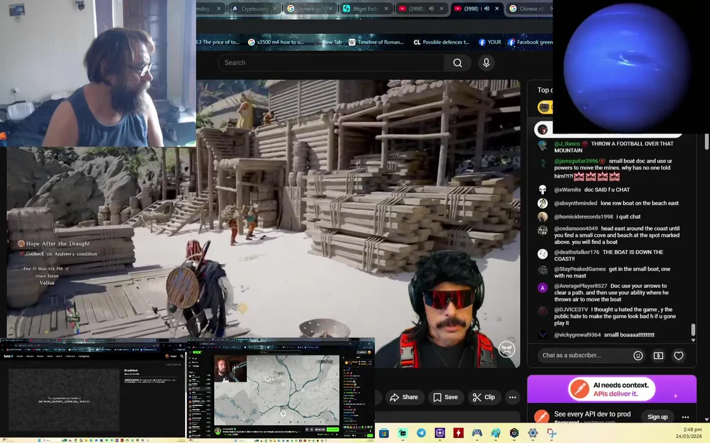Click @absynthminded username in chat
710x443 pixels.
click(575, 203)
